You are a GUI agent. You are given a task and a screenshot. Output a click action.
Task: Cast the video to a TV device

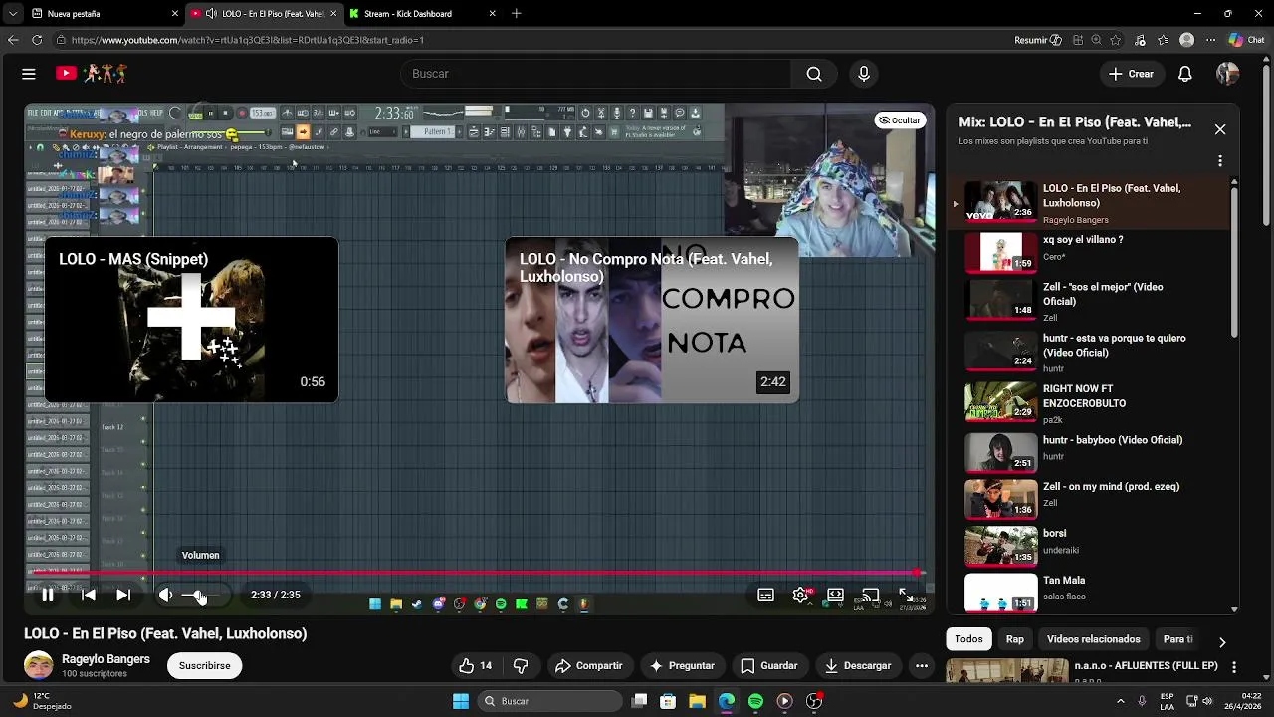point(870,595)
